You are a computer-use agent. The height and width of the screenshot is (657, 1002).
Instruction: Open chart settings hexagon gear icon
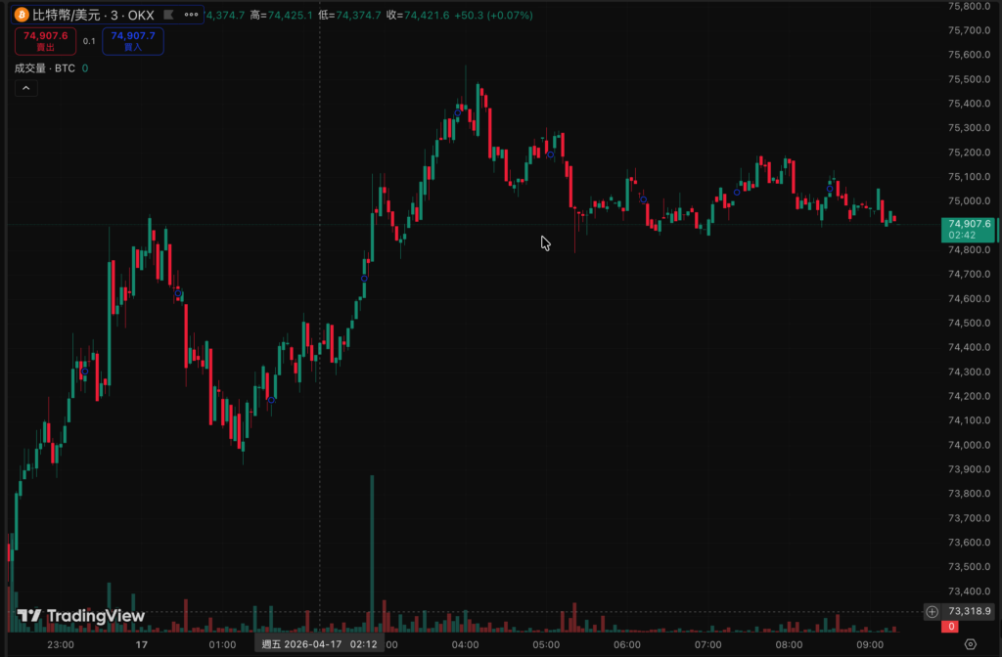coord(970,644)
